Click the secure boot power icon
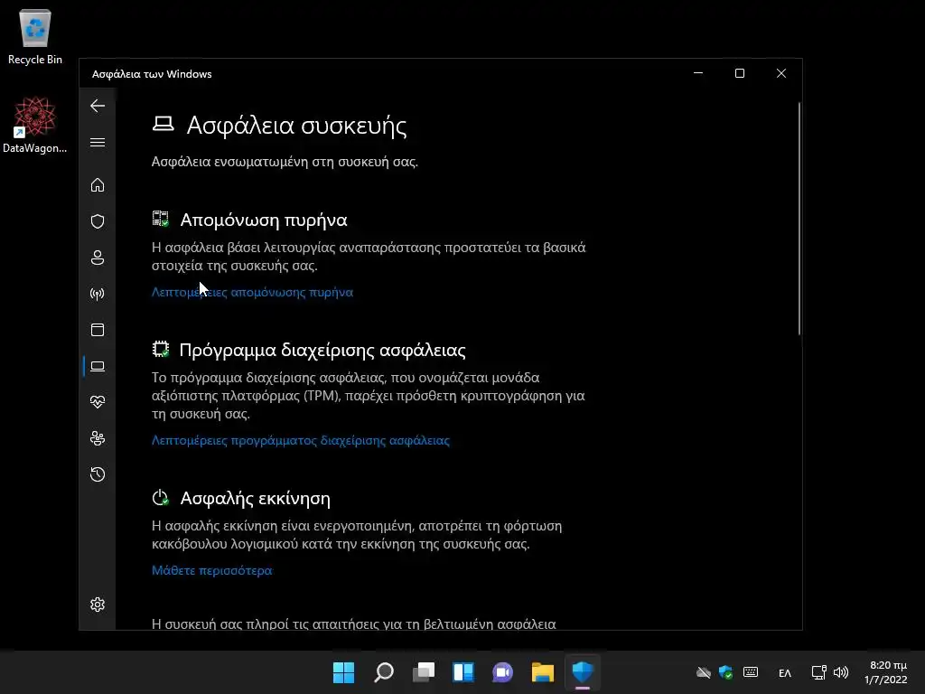Image resolution: width=925 pixels, height=694 pixels. click(161, 498)
